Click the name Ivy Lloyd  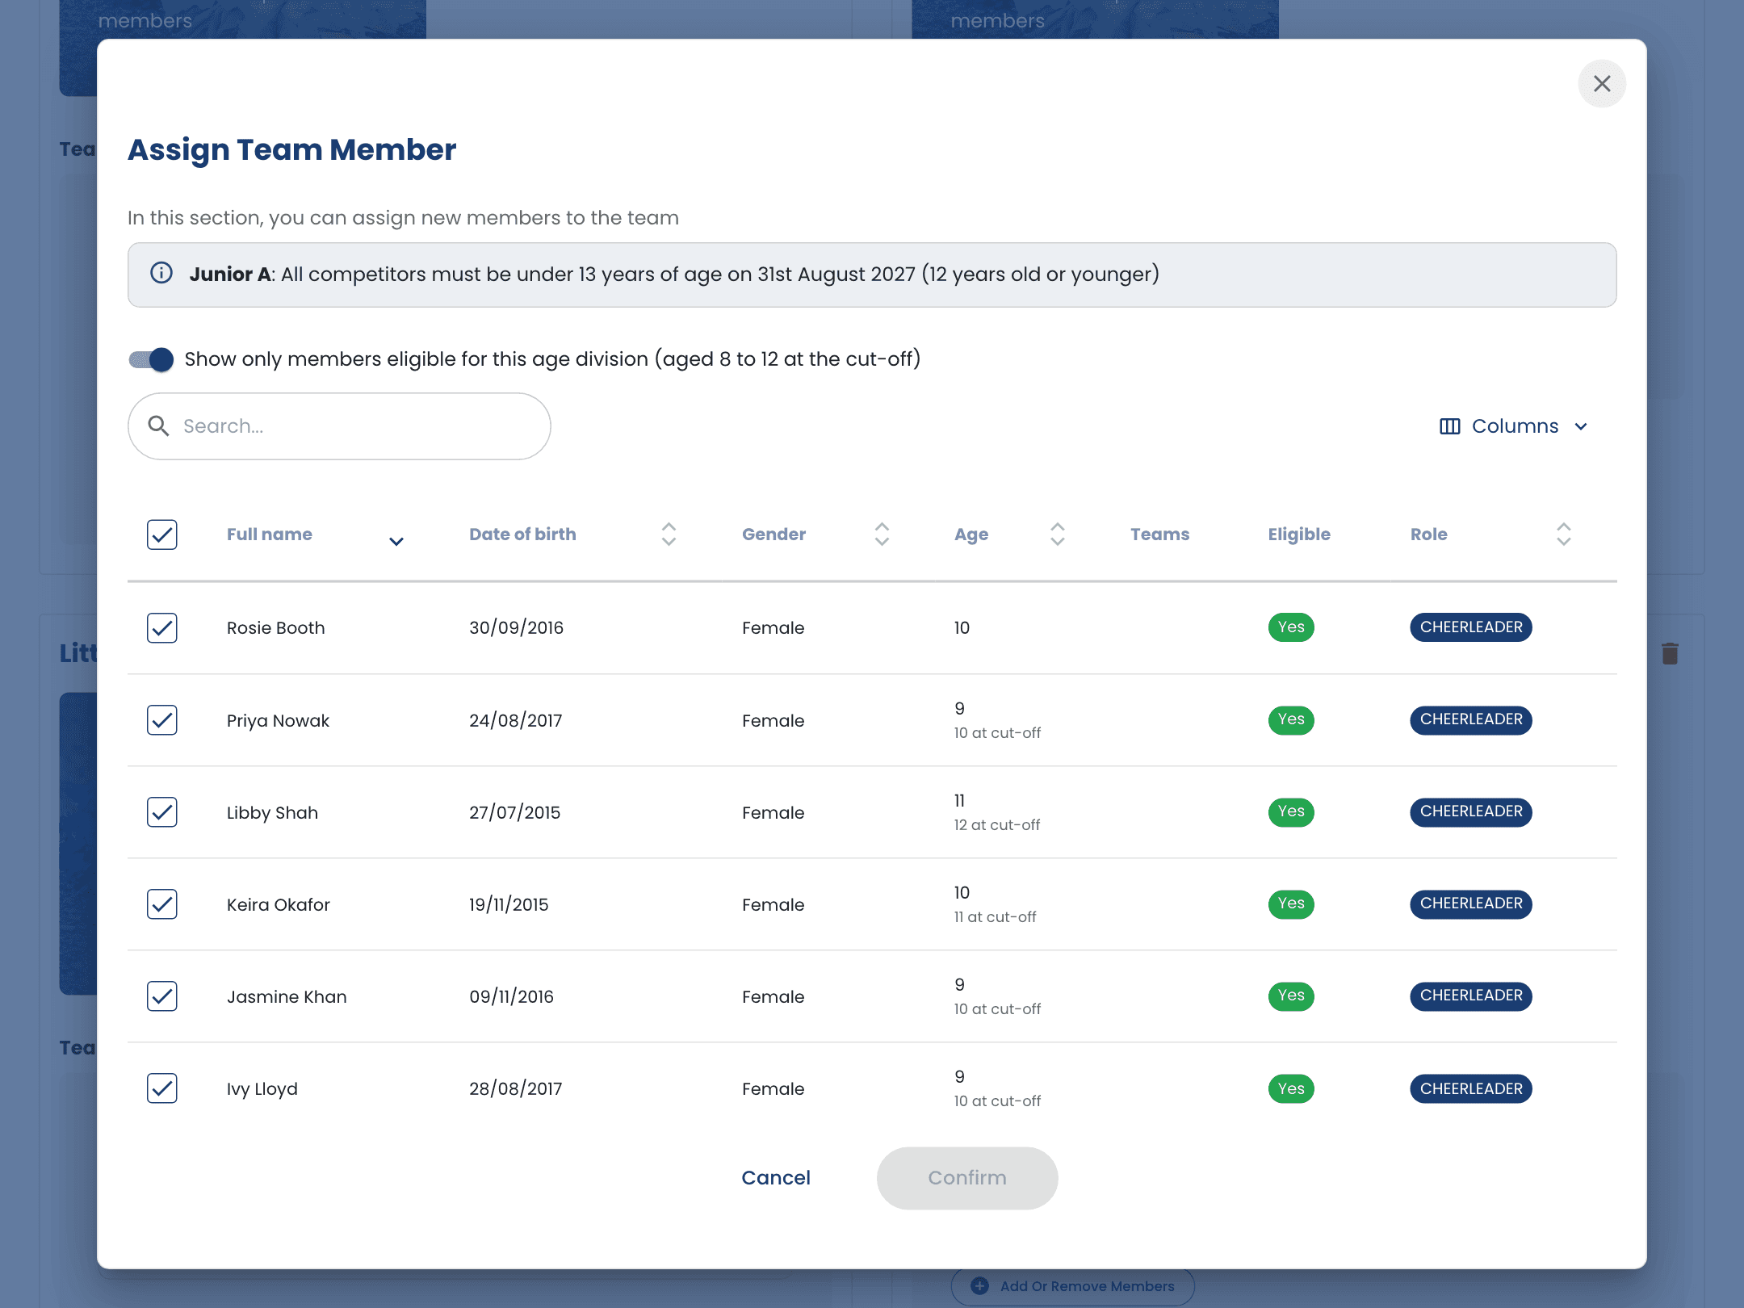pyautogui.click(x=262, y=1088)
